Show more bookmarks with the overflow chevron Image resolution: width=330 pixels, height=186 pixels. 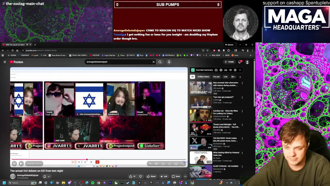[x=250, y=55]
